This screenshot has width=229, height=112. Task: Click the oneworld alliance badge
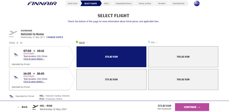(x=197, y=4)
